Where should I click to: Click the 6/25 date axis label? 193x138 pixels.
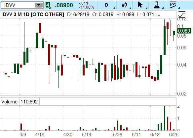coord(174,135)
